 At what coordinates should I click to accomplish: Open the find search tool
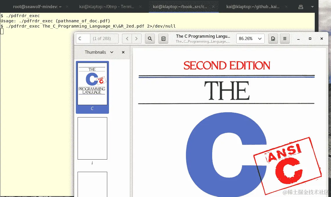click(x=150, y=39)
